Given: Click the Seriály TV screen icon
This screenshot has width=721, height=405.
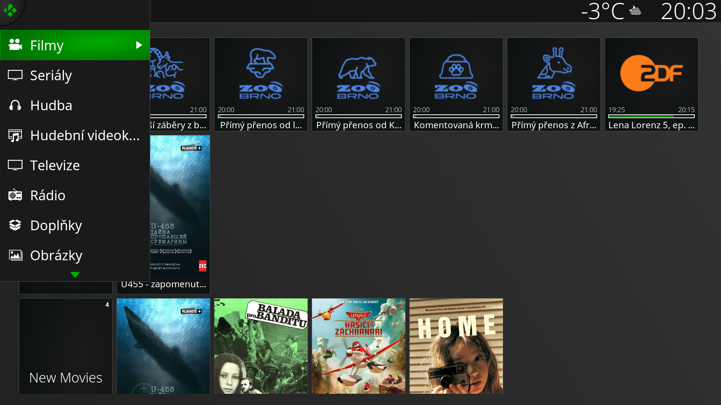Looking at the screenshot, I should (15, 75).
